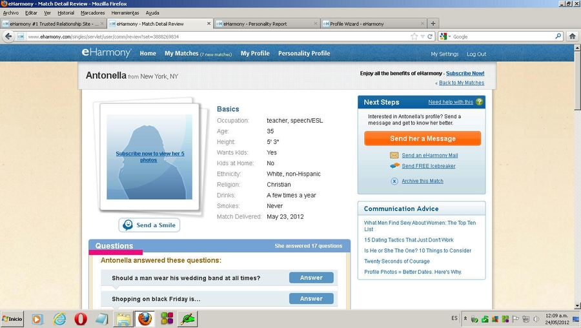The width and height of the screenshot is (581, 328).
Task: Click the envelope icon beside Send an eHarmony Mail
Action: [x=394, y=156]
